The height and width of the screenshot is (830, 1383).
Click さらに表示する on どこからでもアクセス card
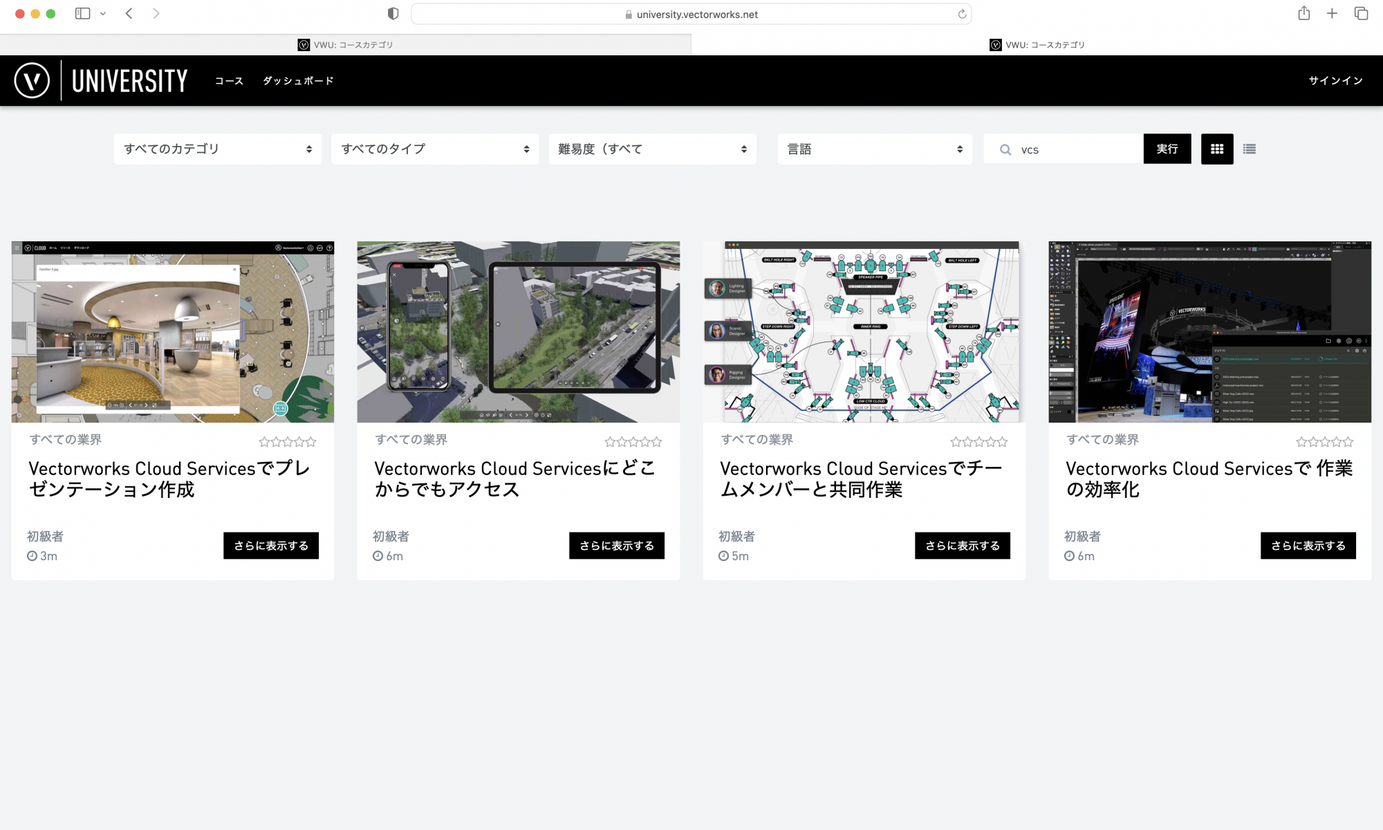click(617, 546)
